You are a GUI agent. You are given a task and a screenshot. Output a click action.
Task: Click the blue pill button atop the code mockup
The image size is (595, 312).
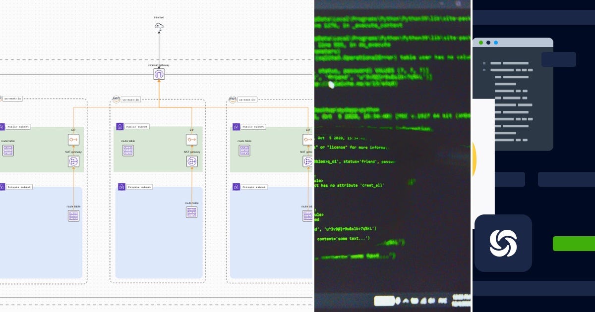coord(559,59)
